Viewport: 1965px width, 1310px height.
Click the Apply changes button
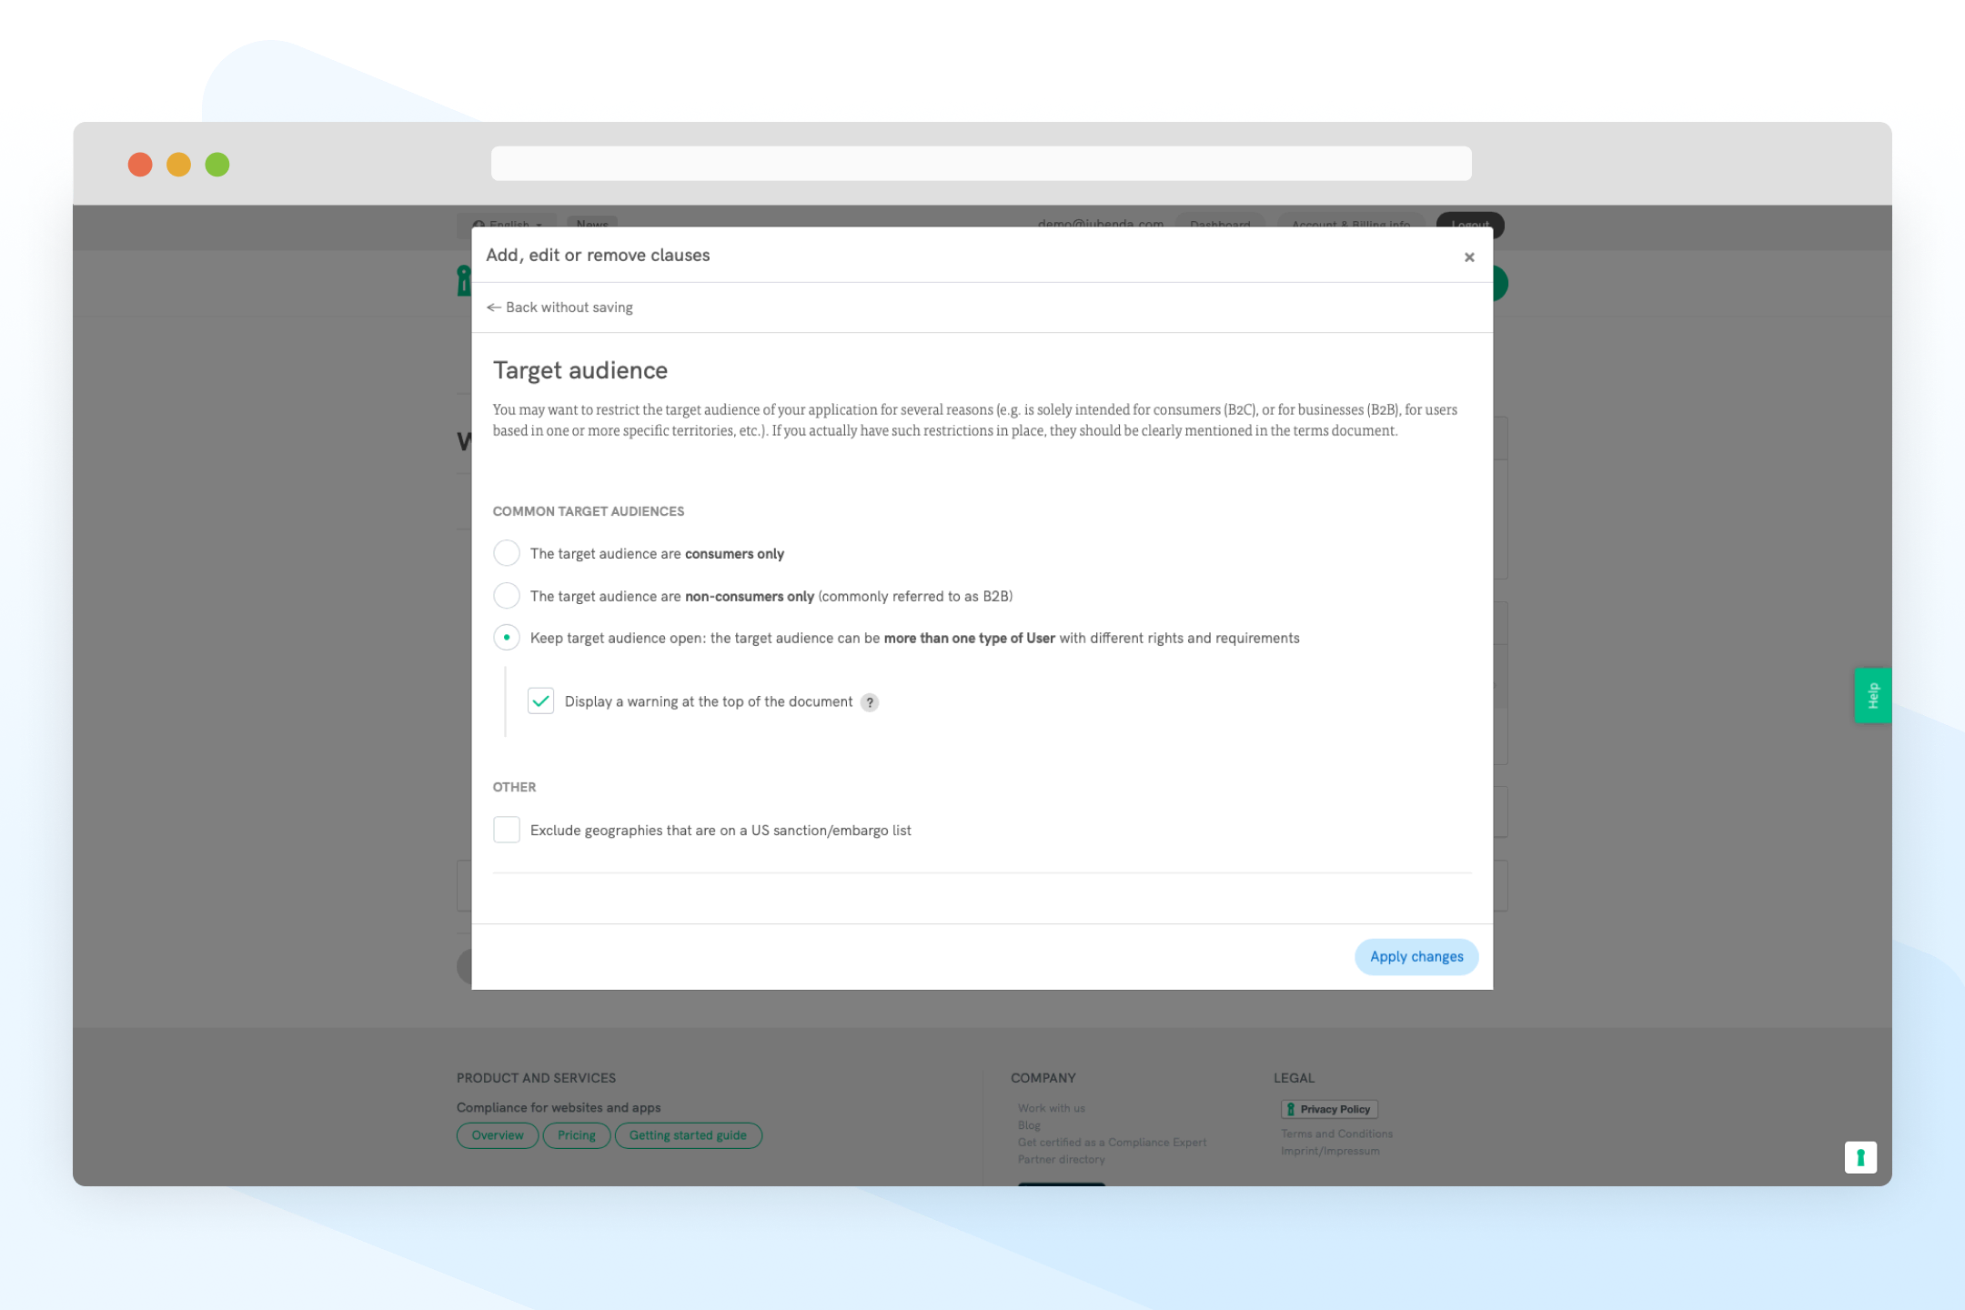tap(1416, 956)
